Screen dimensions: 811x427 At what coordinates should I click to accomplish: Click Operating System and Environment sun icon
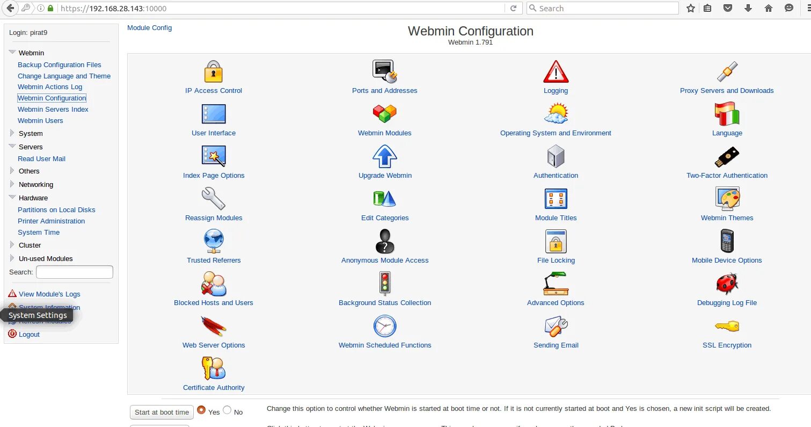coord(556,114)
